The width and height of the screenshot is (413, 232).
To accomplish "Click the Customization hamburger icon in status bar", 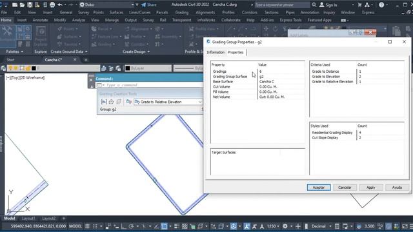I will (411, 226).
